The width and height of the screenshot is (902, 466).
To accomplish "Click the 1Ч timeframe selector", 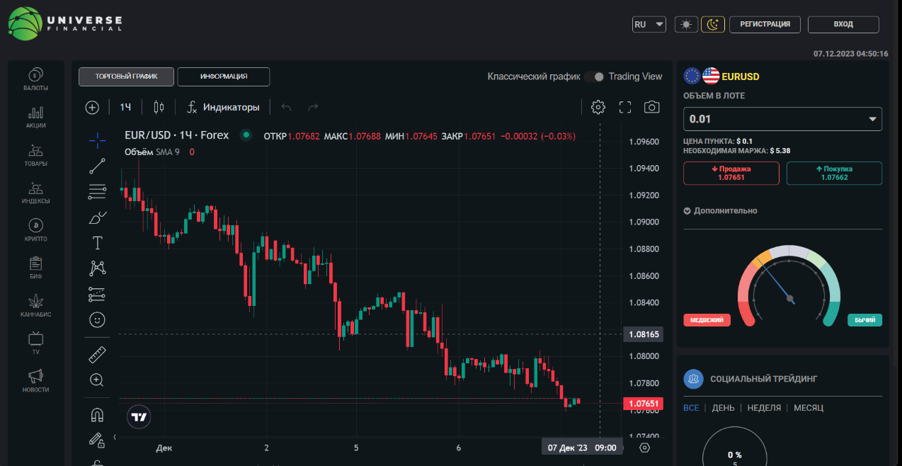I will click(x=125, y=107).
